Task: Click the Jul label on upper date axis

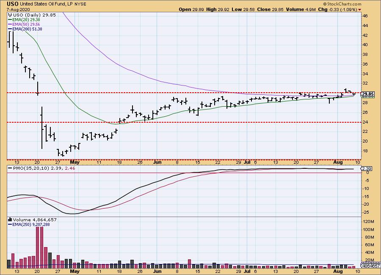Action: [247, 162]
